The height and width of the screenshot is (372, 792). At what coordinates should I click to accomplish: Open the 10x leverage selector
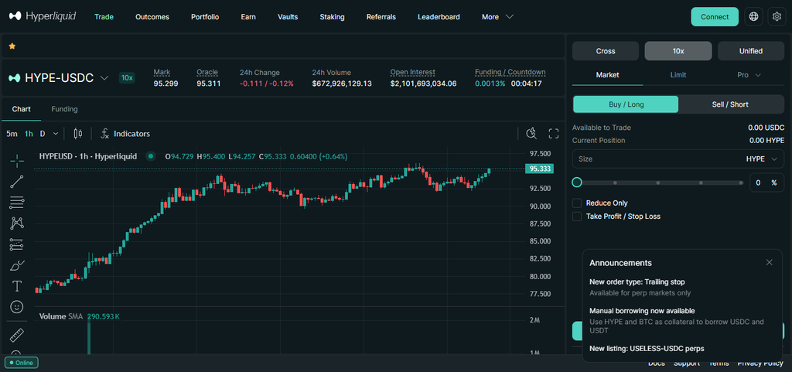pos(678,51)
